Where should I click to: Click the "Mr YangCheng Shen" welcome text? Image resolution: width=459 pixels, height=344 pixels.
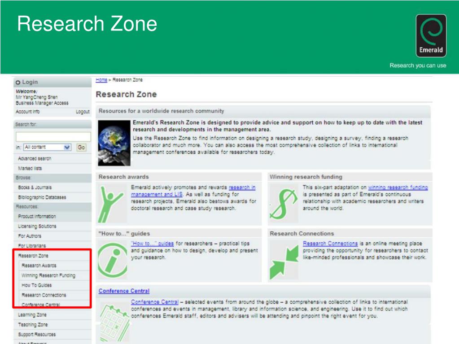(x=37, y=97)
